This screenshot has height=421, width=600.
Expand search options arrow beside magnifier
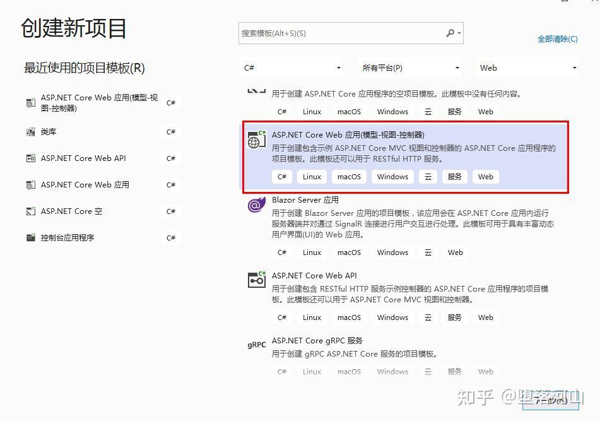(x=459, y=33)
